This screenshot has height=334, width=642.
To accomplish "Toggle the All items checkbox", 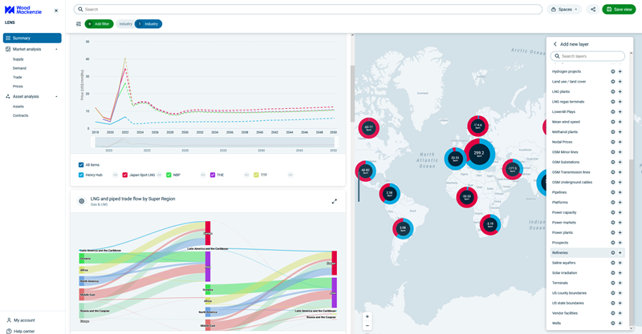I will pyautogui.click(x=81, y=165).
